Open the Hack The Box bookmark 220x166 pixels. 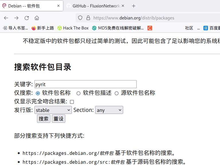[x=73, y=28]
